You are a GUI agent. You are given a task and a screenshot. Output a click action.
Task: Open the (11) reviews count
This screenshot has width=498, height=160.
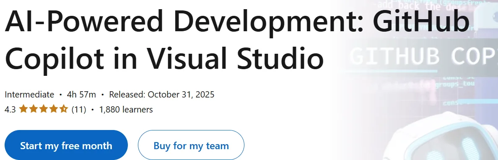tap(79, 110)
